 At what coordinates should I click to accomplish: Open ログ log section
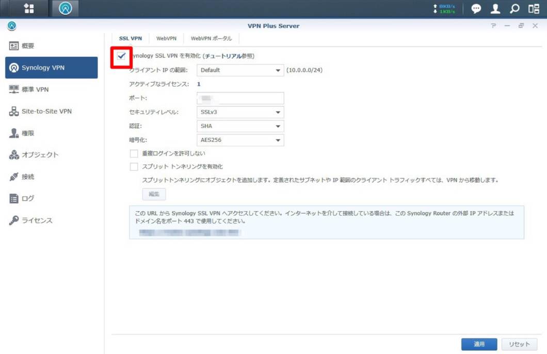[x=51, y=199]
